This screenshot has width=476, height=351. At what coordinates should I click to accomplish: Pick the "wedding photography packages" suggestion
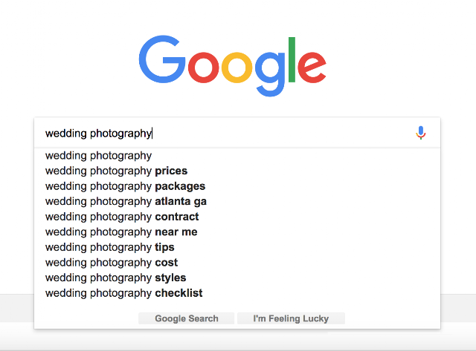[125, 186]
